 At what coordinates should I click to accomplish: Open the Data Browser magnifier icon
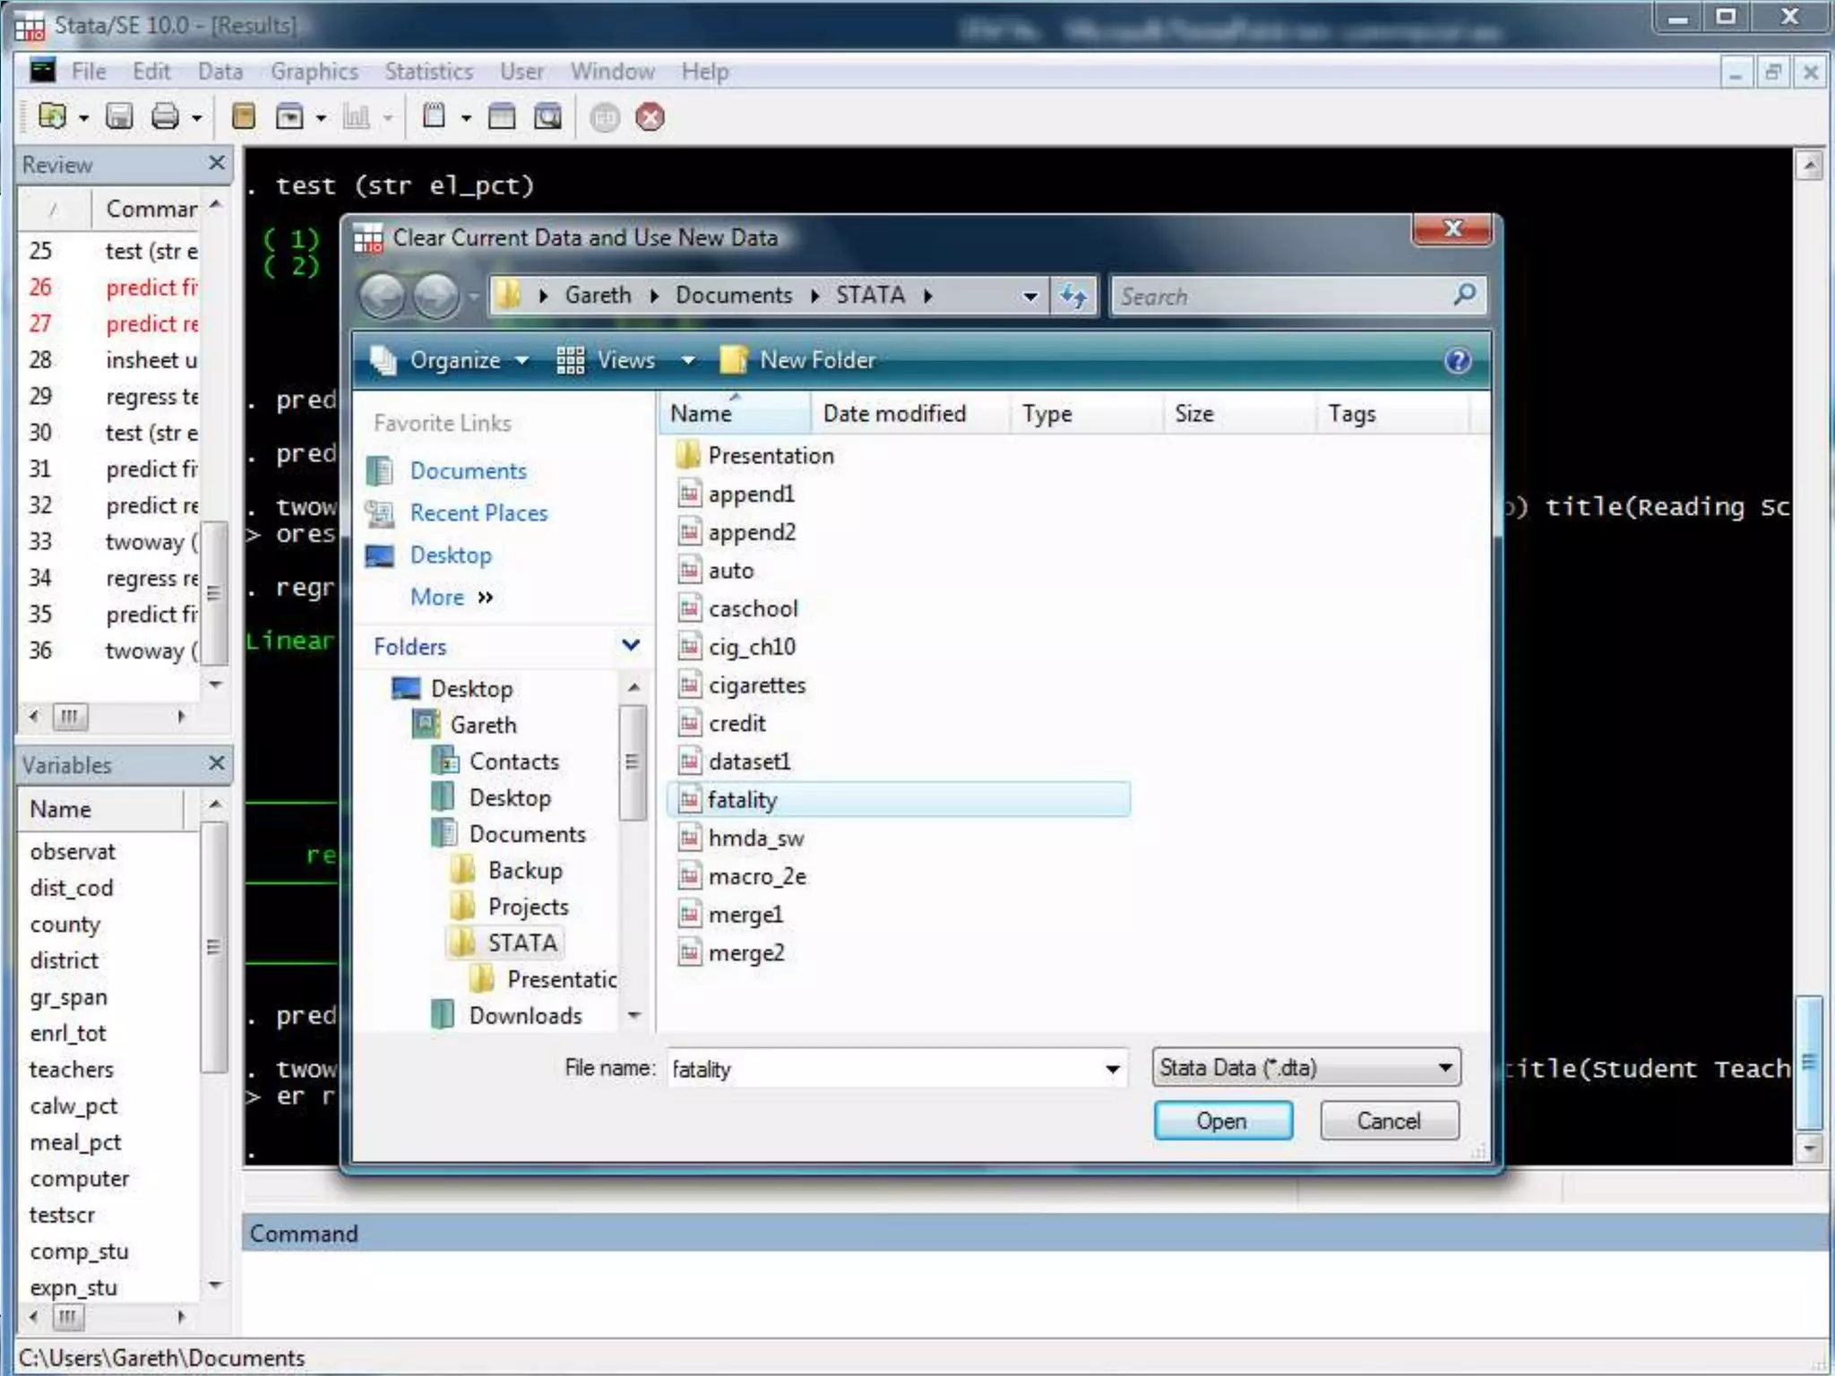(x=547, y=117)
